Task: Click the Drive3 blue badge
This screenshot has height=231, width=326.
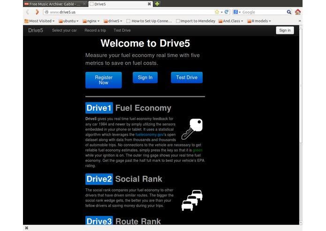Action: click(99, 221)
